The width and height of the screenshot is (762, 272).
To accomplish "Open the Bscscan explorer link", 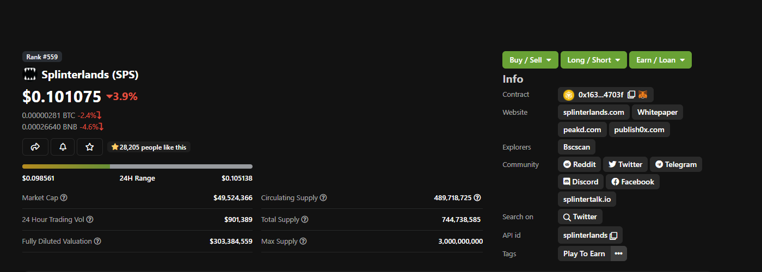I will (x=577, y=147).
